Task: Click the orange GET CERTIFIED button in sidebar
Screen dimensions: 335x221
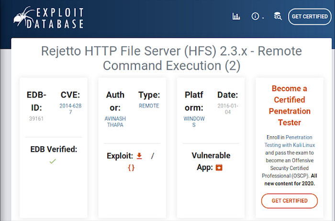Action: pyautogui.click(x=290, y=201)
